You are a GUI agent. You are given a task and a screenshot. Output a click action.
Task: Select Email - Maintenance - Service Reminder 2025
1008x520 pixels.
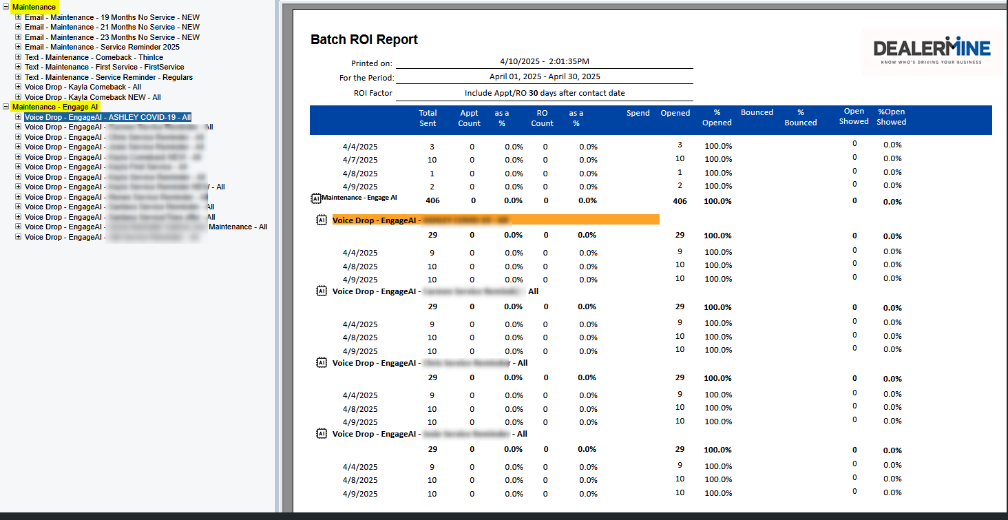coord(103,47)
